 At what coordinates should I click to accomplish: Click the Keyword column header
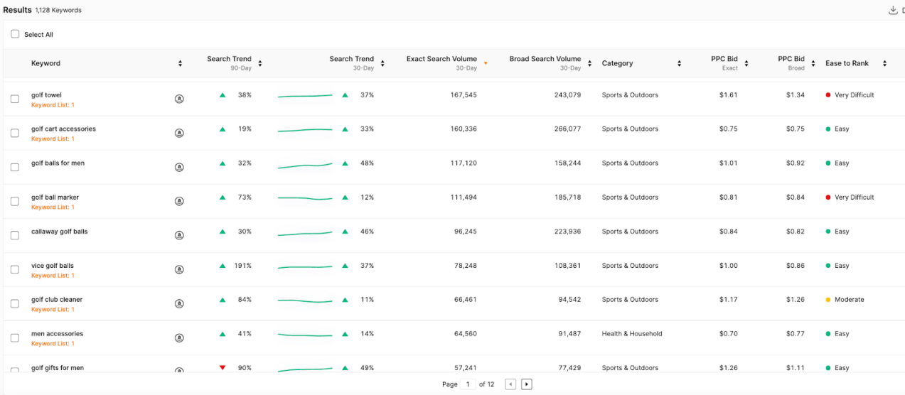pyautogui.click(x=45, y=63)
